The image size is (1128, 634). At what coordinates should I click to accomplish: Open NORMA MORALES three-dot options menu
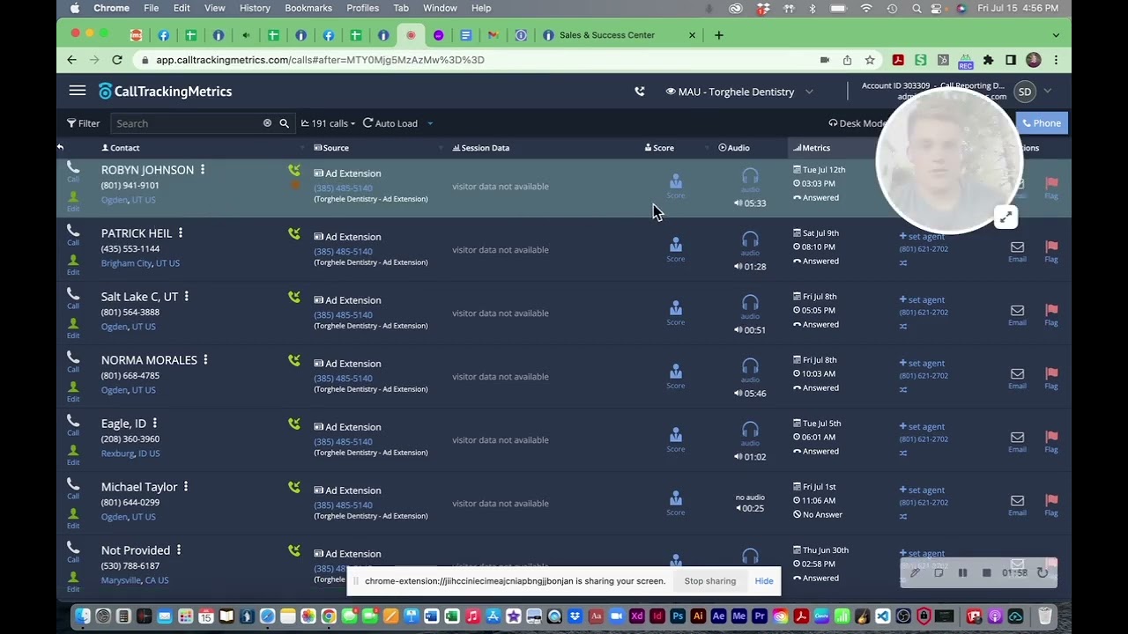tap(205, 359)
